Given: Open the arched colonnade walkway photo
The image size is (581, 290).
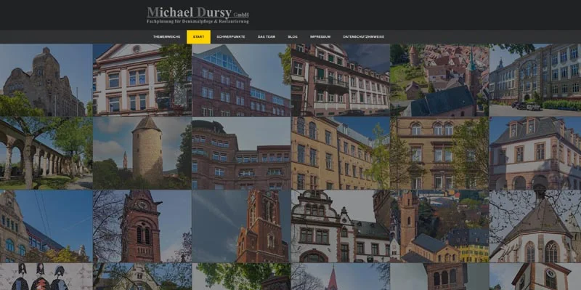Looking at the screenshot, I should tap(46, 153).
